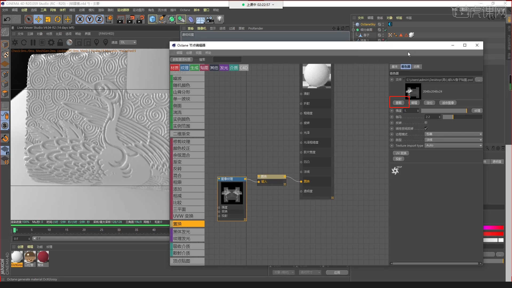Select the C4D node category tab
The image size is (512, 288).
pyautogui.click(x=243, y=68)
